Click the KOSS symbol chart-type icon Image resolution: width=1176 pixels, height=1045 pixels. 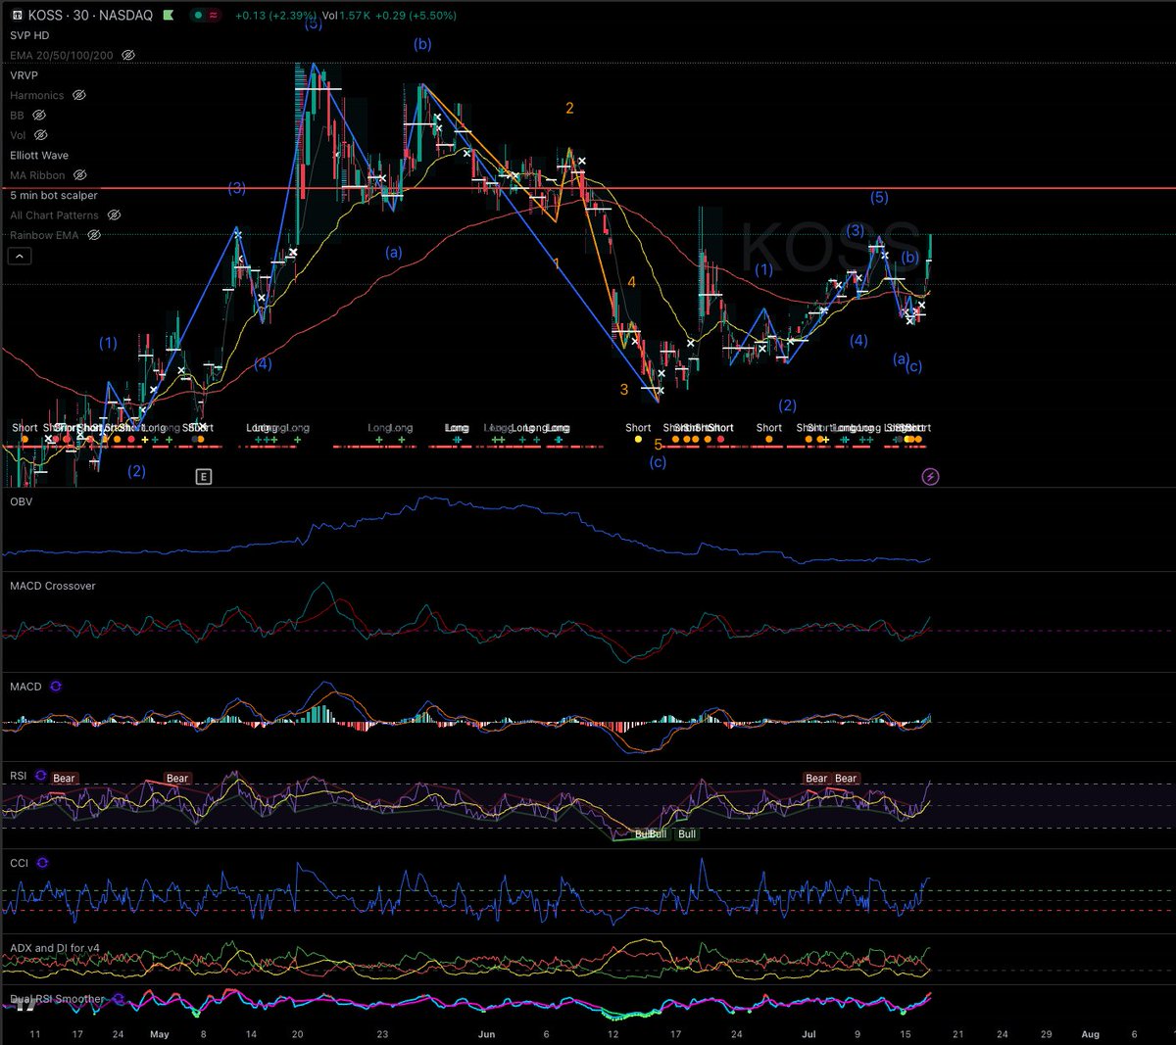pyautogui.click(x=17, y=16)
